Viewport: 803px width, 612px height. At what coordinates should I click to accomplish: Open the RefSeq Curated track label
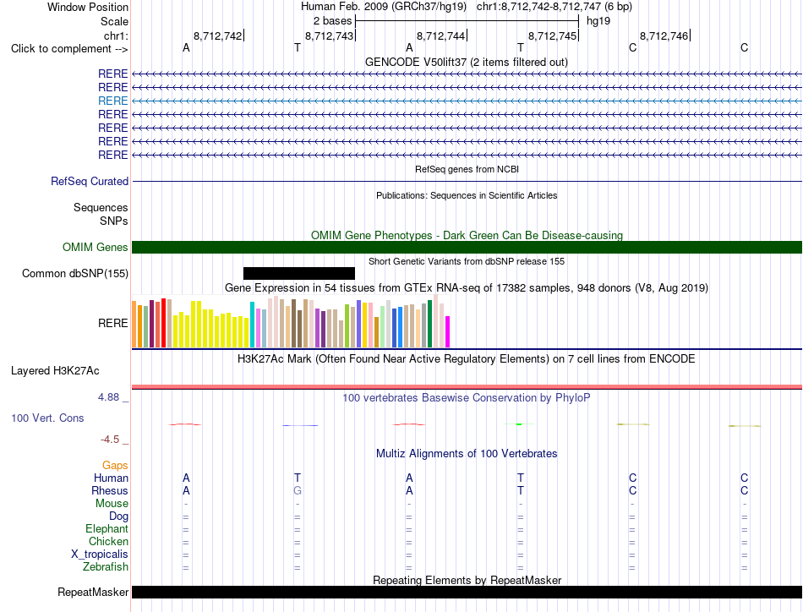coord(90,181)
